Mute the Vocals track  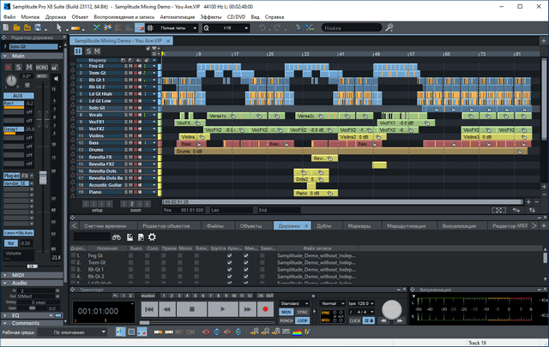(130, 114)
